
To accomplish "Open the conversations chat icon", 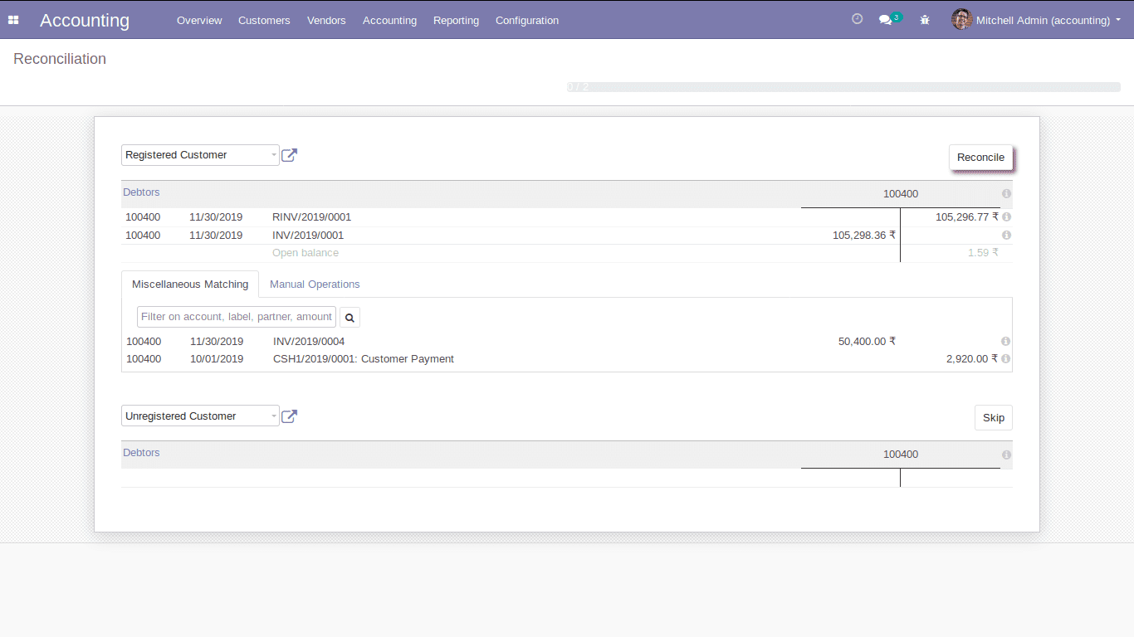I will [x=886, y=20].
